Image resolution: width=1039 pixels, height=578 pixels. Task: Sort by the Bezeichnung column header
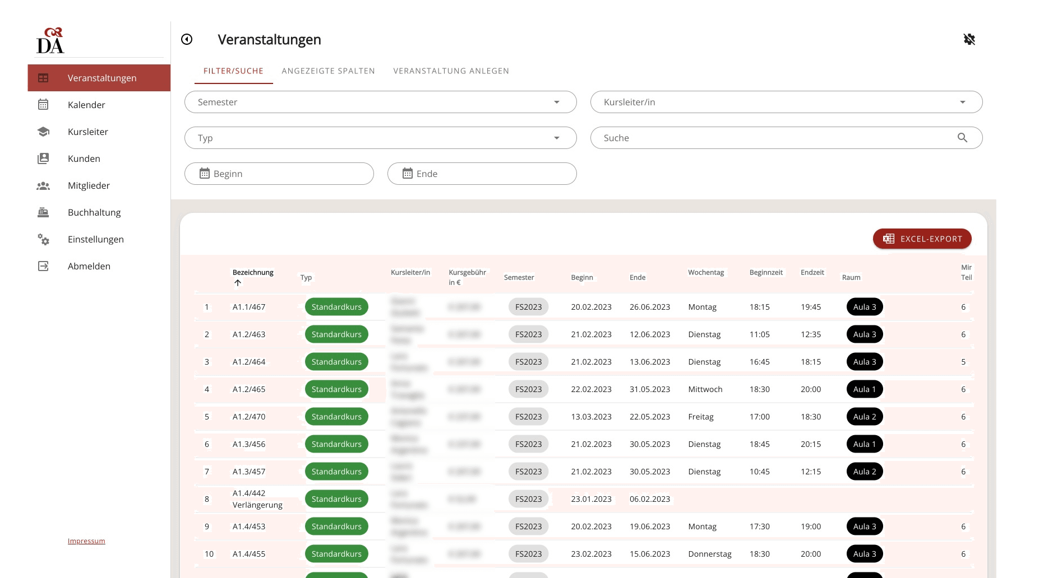pos(253,273)
